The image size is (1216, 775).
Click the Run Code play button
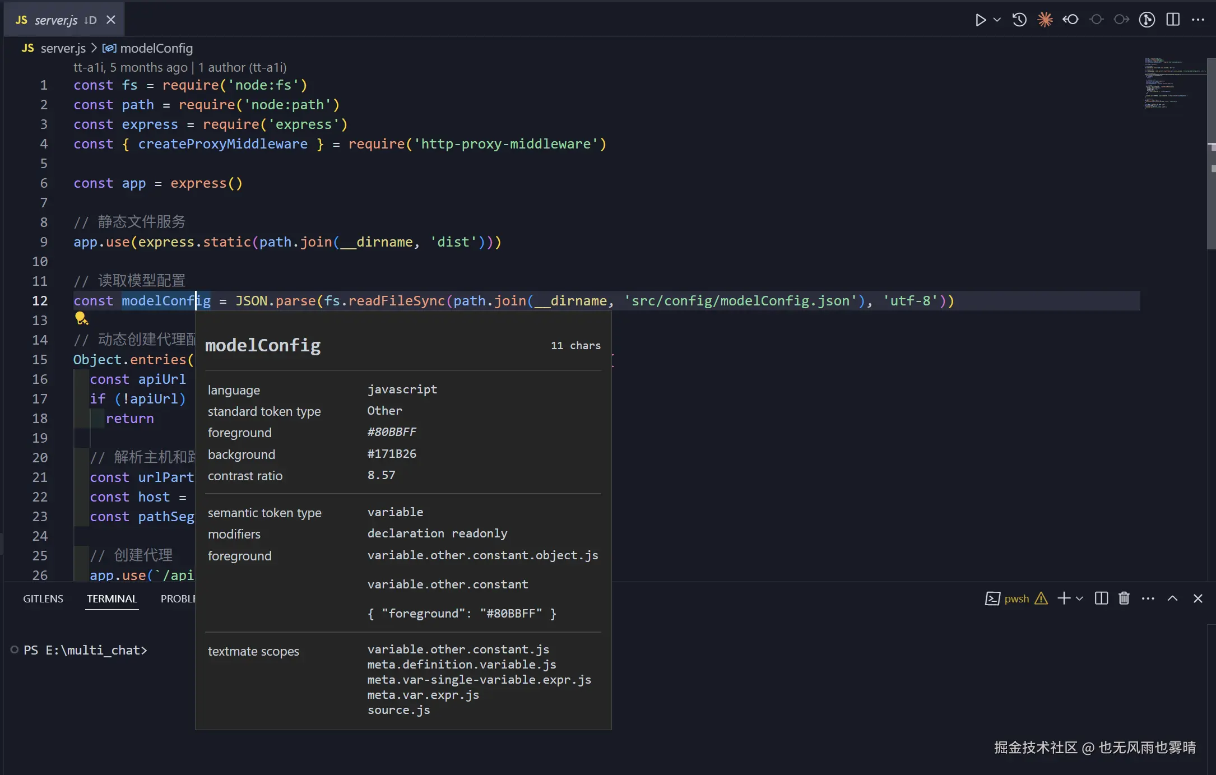tap(980, 20)
